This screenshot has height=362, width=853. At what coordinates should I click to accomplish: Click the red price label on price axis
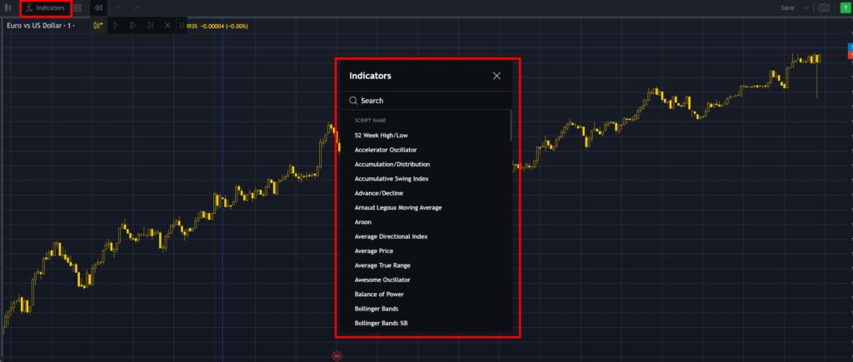point(851,55)
